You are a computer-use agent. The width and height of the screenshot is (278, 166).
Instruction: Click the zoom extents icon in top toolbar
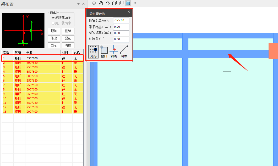pyautogui.click(x=94, y=3)
